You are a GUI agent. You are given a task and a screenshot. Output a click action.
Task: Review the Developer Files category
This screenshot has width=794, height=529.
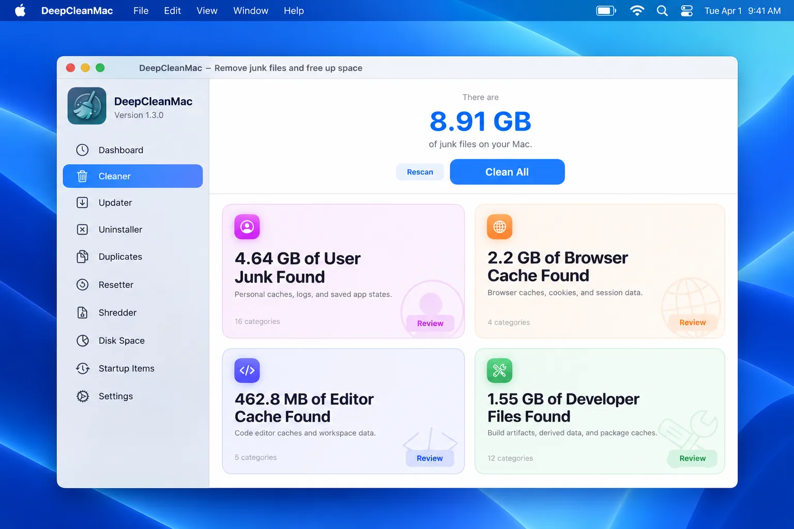pos(693,458)
